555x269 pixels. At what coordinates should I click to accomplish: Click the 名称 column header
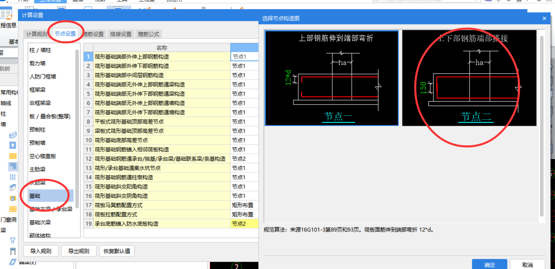(x=162, y=47)
